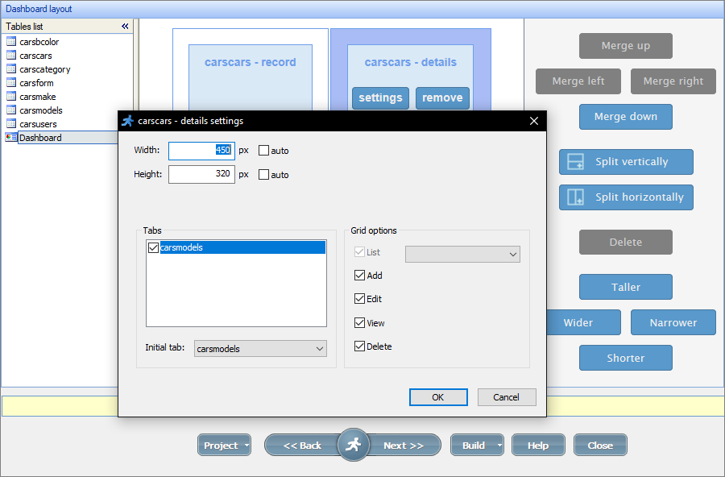The width and height of the screenshot is (725, 477).
Task: Click the remove button on carscars details
Action: click(x=442, y=97)
